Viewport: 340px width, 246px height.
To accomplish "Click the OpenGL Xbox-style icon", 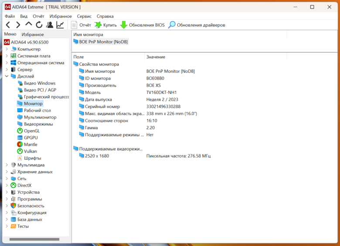I will coord(20,131).
